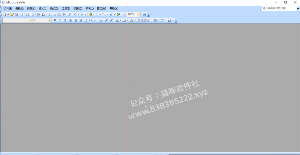Open the 形状(S) menu
This screenshot has height=155, width=300.
89,9
